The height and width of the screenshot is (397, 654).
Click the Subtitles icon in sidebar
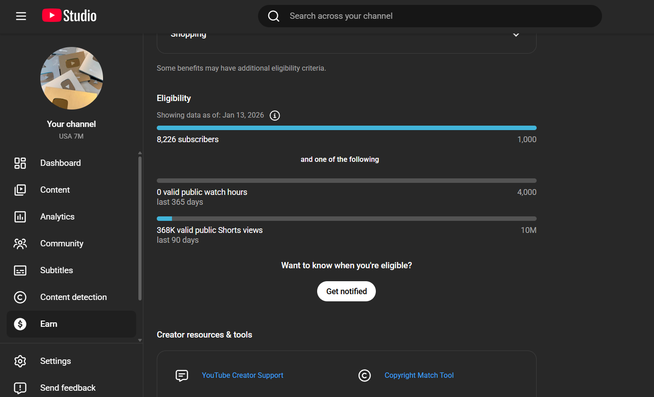click(20, 270)
